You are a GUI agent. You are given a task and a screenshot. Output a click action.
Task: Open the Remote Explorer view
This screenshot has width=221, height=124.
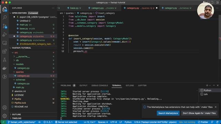point(4,43)
